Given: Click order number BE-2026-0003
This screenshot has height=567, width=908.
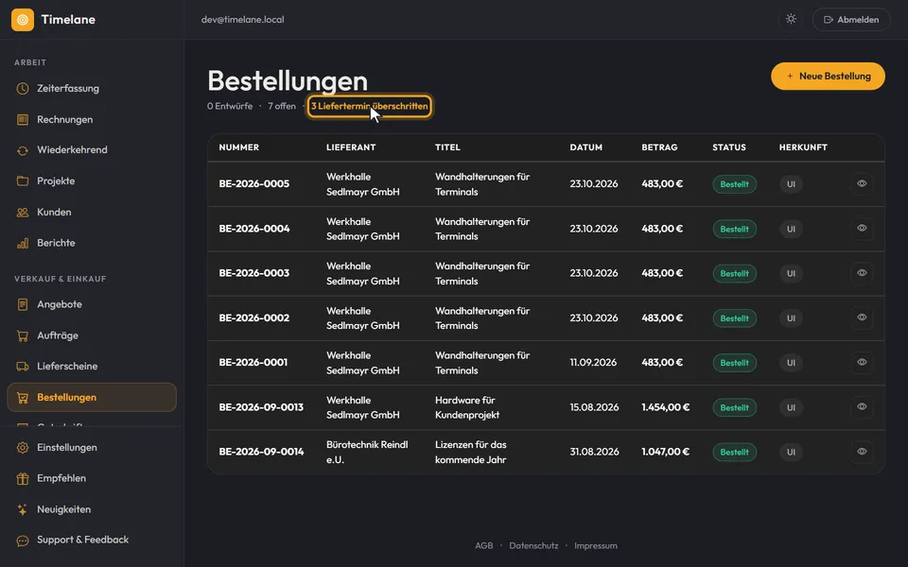Looking at the screenshot, I should [x=254, y=273].
